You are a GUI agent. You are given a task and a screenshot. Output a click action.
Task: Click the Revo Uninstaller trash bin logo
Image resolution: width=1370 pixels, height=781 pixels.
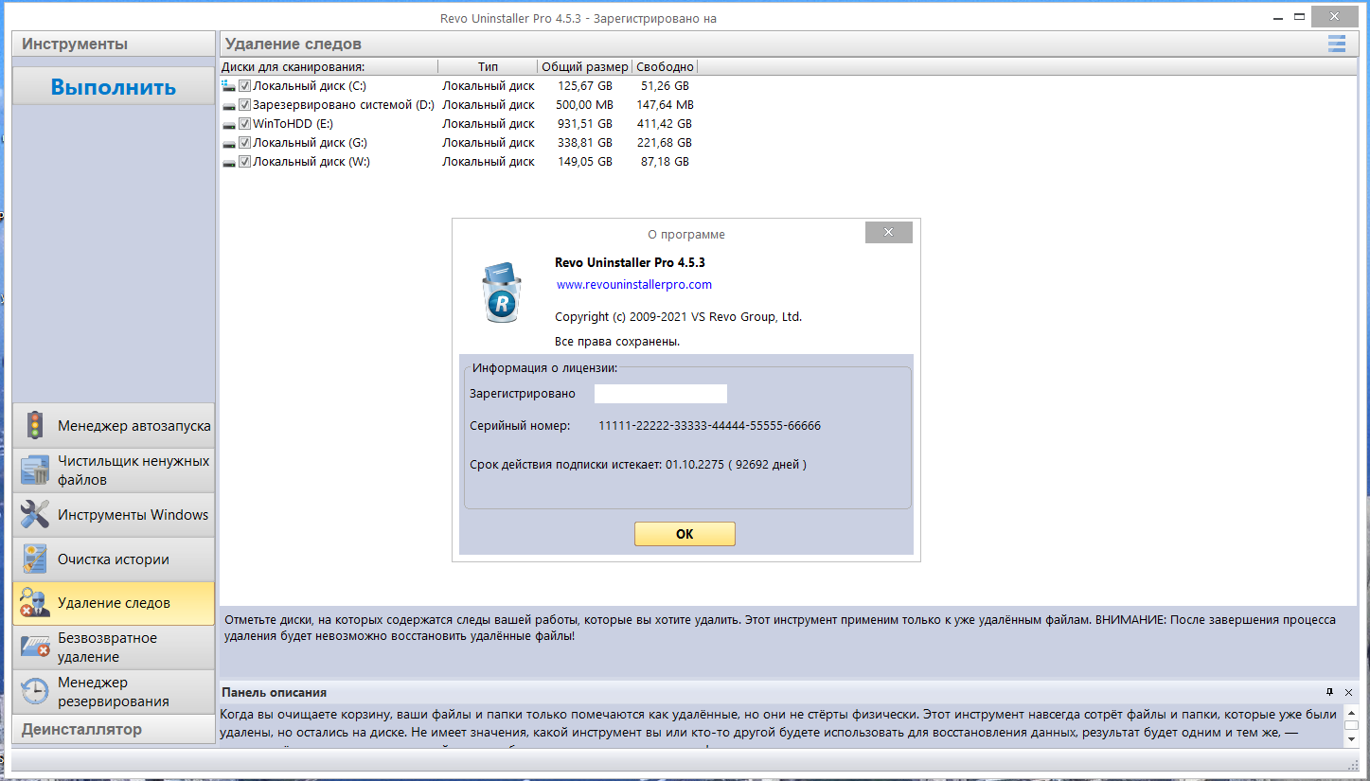pyautogui.click(x=501, y=293)
